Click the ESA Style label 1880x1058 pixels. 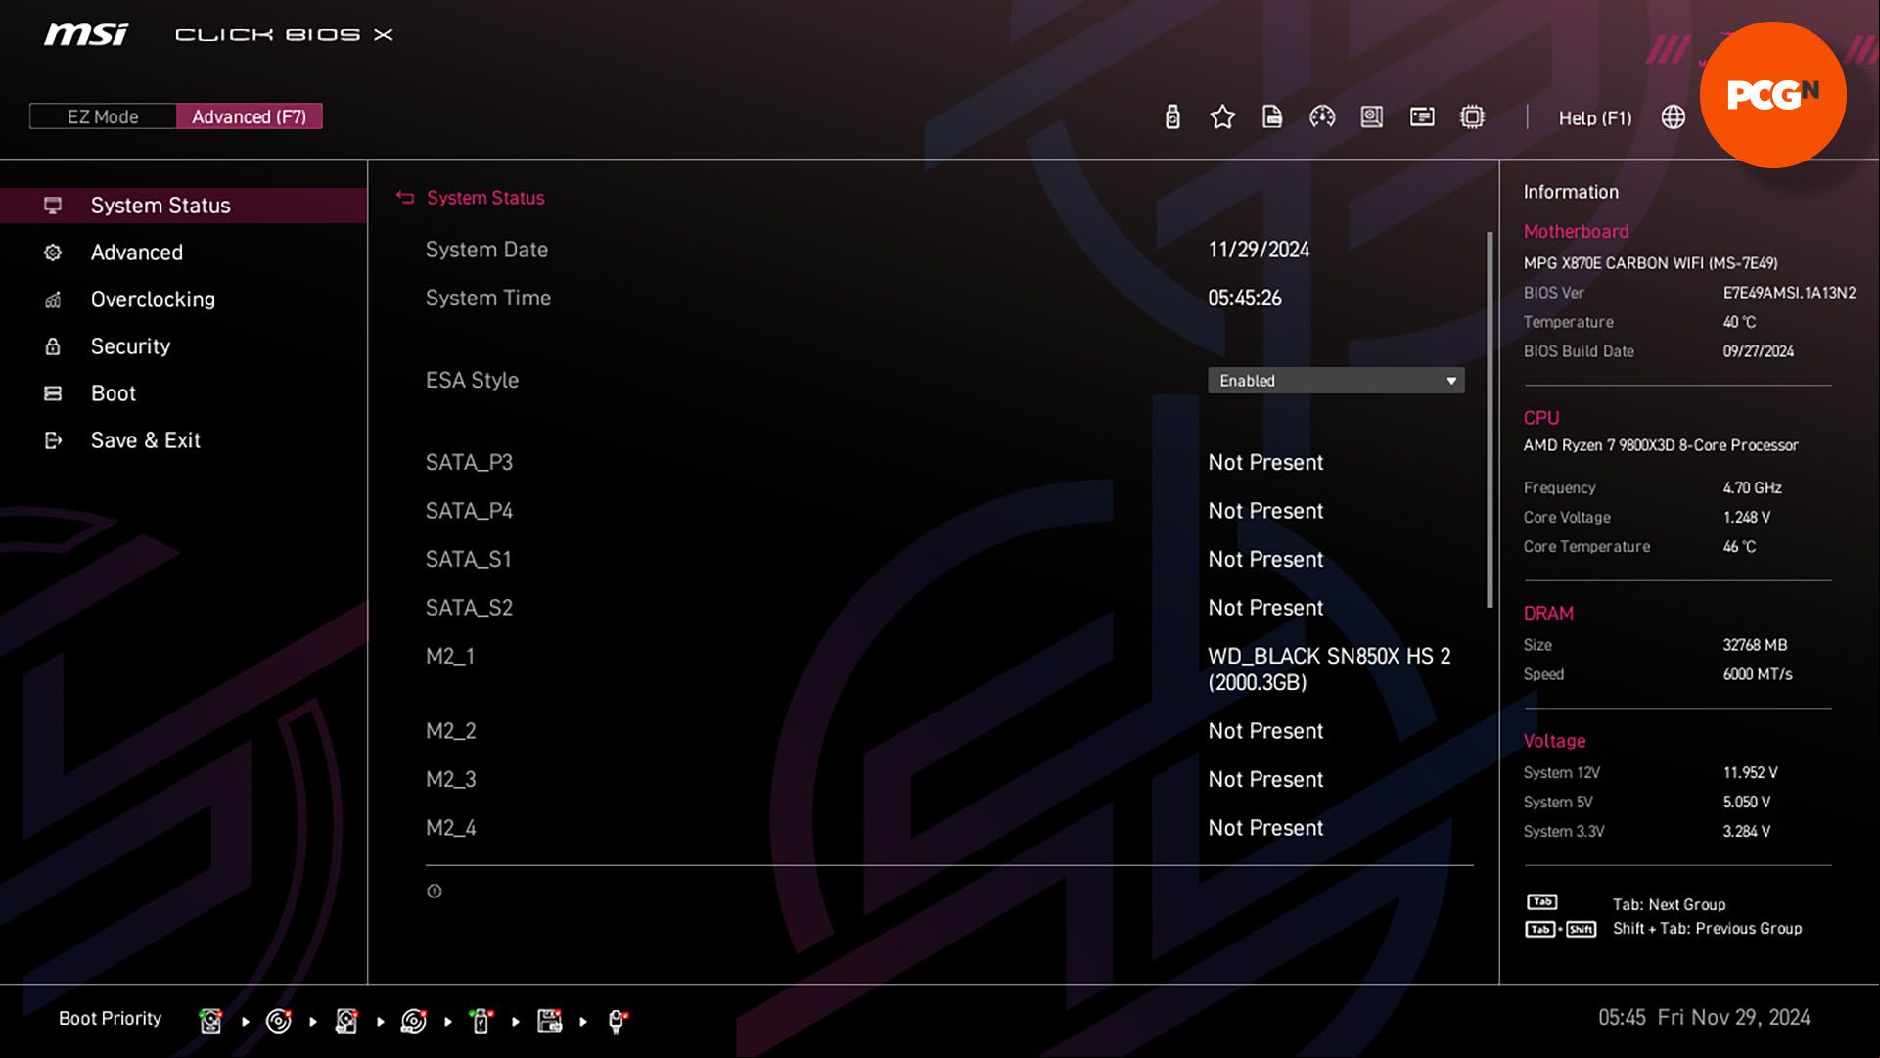[472, 380]
